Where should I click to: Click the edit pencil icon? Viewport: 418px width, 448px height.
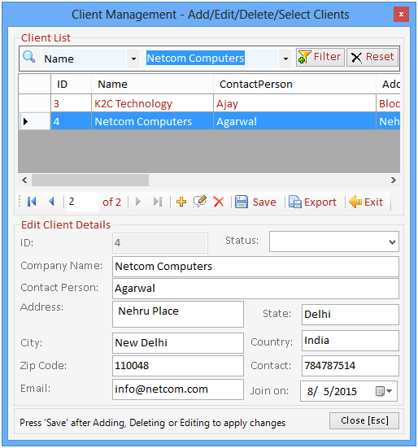(200, 201)
